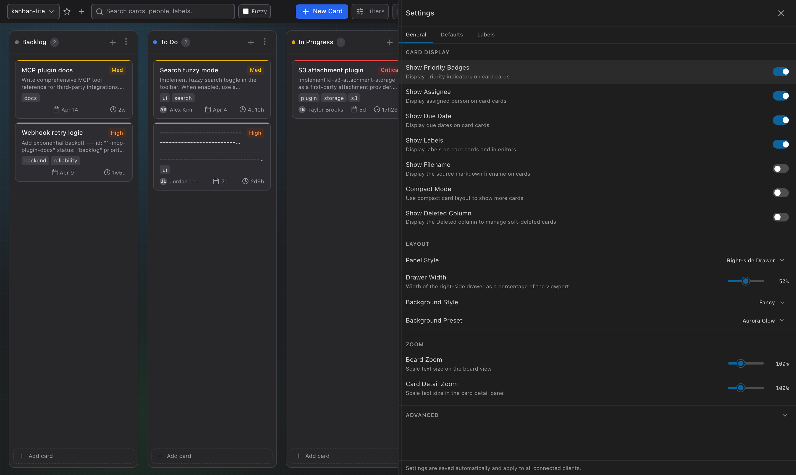Switch to the Defaults tab
The image size is (796, 475).
[x=452, y=35]
